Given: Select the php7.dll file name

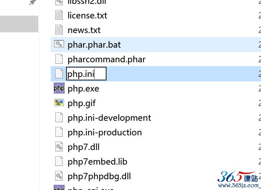Looking at the screenshot, I should click(x=84, y=148).
